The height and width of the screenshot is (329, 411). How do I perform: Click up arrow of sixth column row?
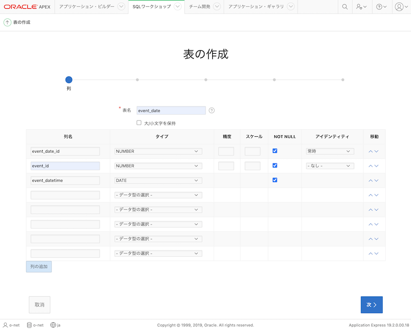[370, 224]
